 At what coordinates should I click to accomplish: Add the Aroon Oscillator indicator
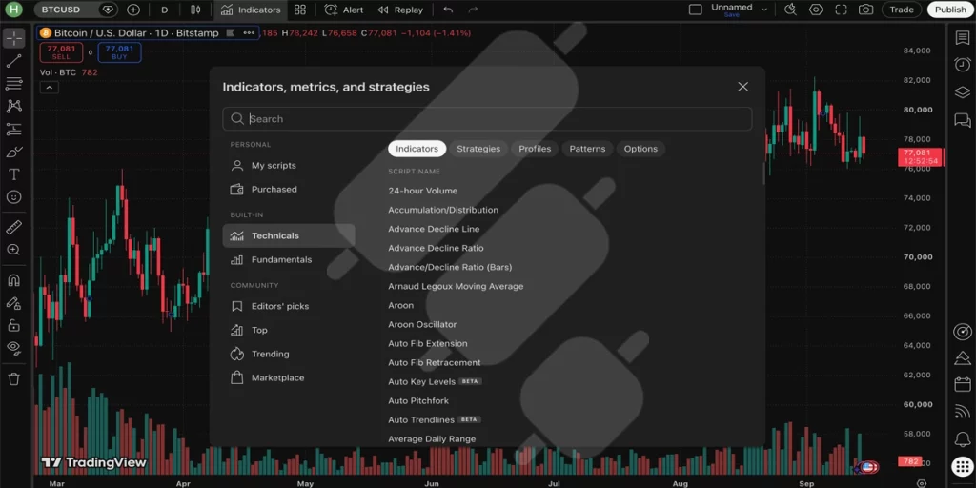click(x=422, y=324)
